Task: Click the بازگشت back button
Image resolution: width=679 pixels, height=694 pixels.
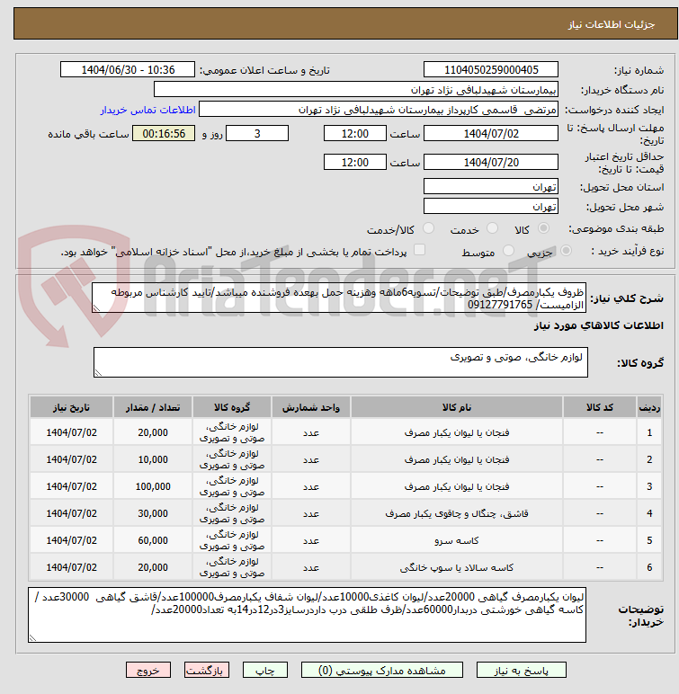Action: pyautogui.click(x=207, y=670)
